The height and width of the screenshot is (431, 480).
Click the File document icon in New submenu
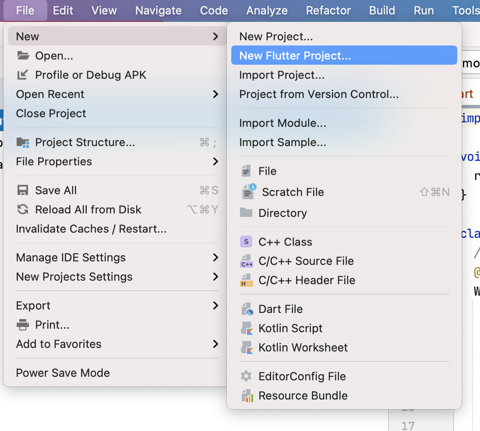point(246,171)
